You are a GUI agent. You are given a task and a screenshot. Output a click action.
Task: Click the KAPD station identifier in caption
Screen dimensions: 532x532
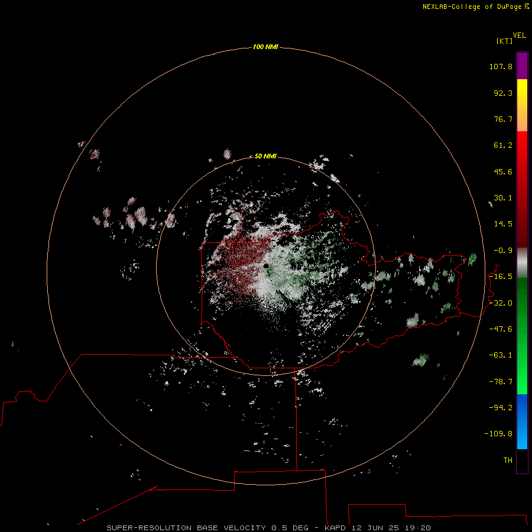[335, 528]
